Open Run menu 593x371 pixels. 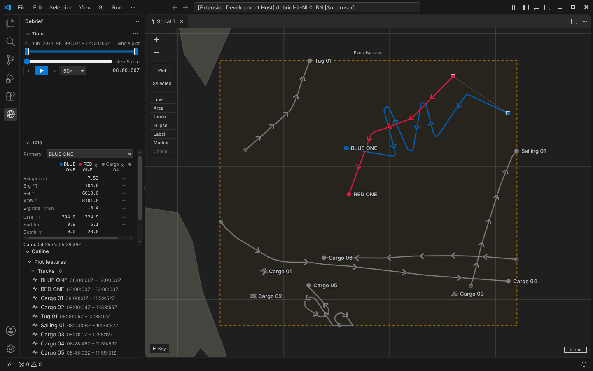click(117, 7)
